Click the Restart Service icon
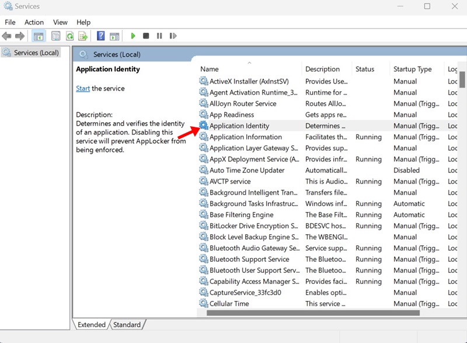 point(173,36)
